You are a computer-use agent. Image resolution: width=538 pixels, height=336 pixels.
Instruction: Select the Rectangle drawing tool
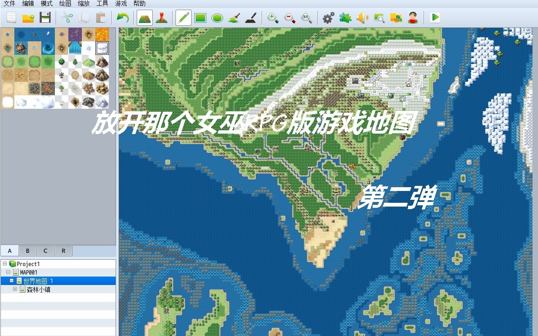tap(200, 18)
